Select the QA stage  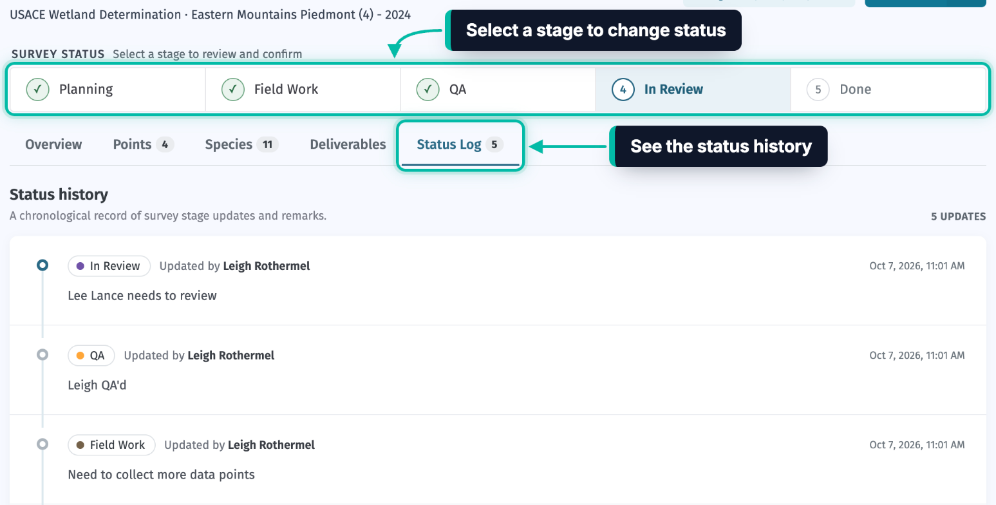tap(498, 90)
